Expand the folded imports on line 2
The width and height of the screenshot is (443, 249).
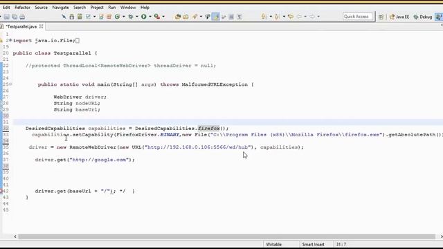pyautogui.click(x=10, y=40)
